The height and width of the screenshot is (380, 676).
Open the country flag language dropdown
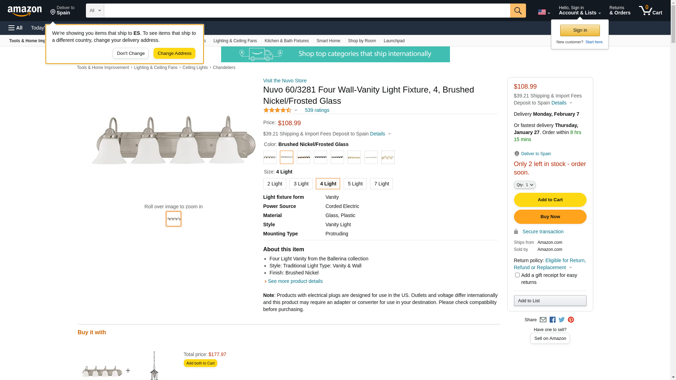[544, 12]
